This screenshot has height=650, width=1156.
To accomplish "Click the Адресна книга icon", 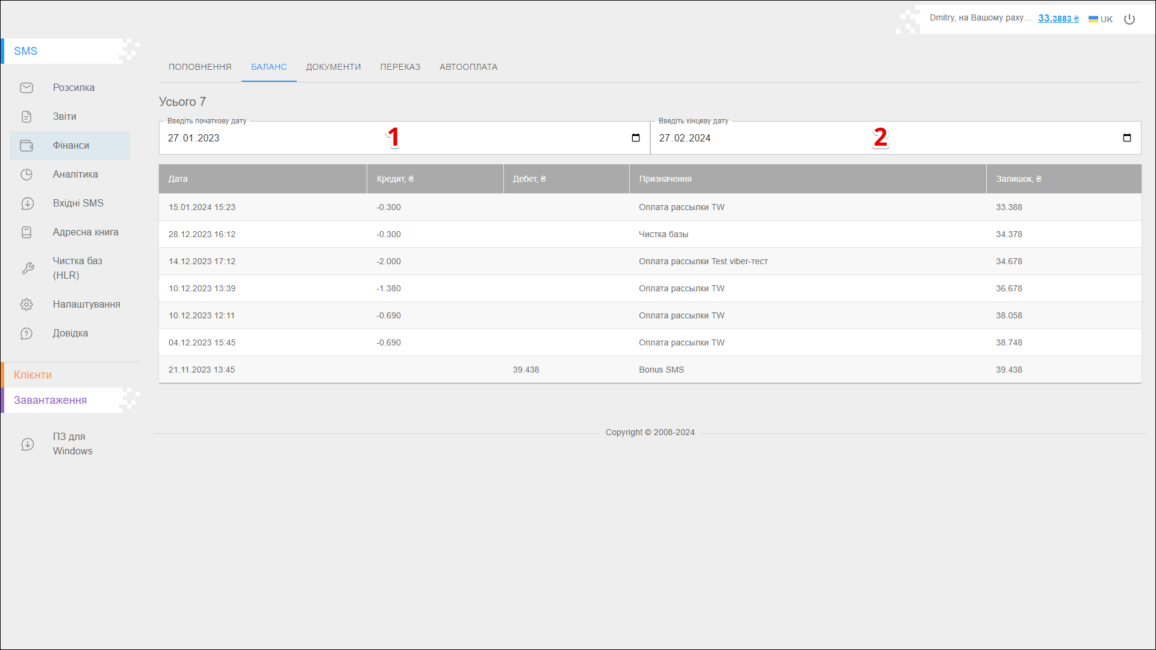I will pos(26,232).
